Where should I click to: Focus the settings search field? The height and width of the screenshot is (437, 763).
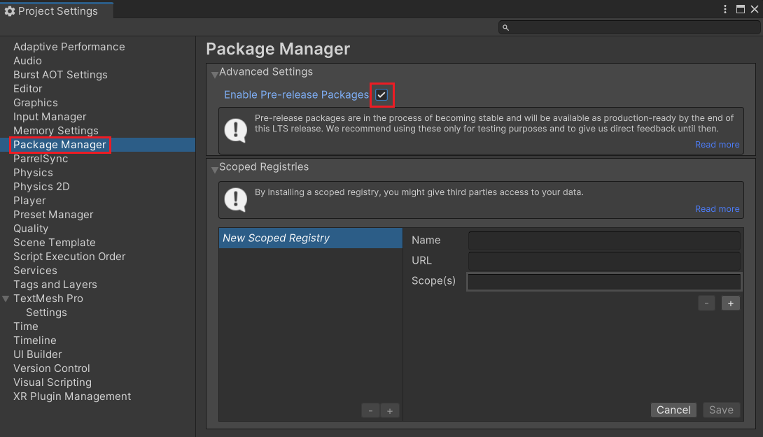[x=629, y=28]
